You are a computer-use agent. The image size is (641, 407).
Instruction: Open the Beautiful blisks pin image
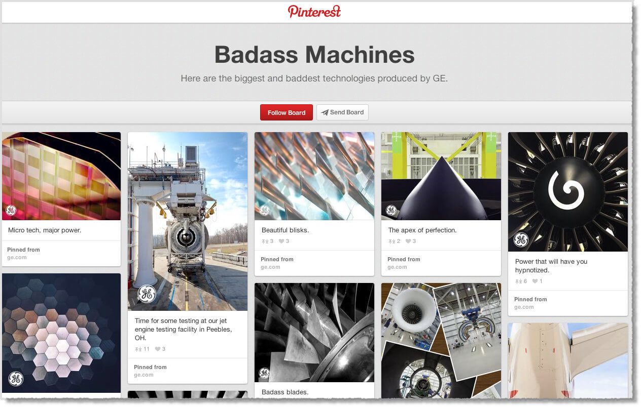(314, 176)
